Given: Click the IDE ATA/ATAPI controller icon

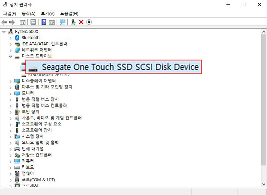Looking at the screenshot, I should 17,44.
